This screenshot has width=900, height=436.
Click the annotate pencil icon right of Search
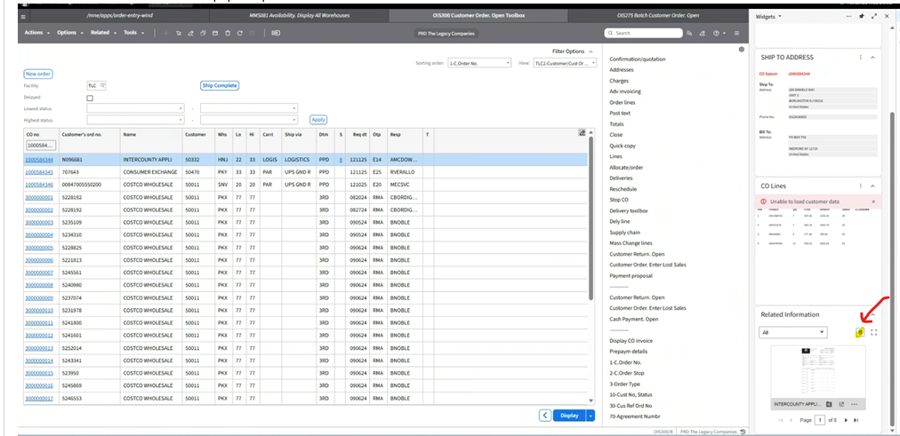pos(703,33)
